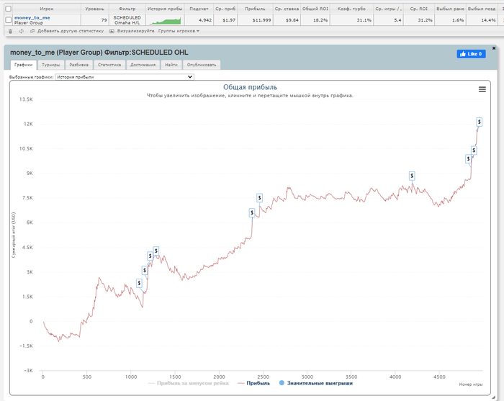Open the История прибыли chart selector
504x401 pixels.
tap(125, 77)
